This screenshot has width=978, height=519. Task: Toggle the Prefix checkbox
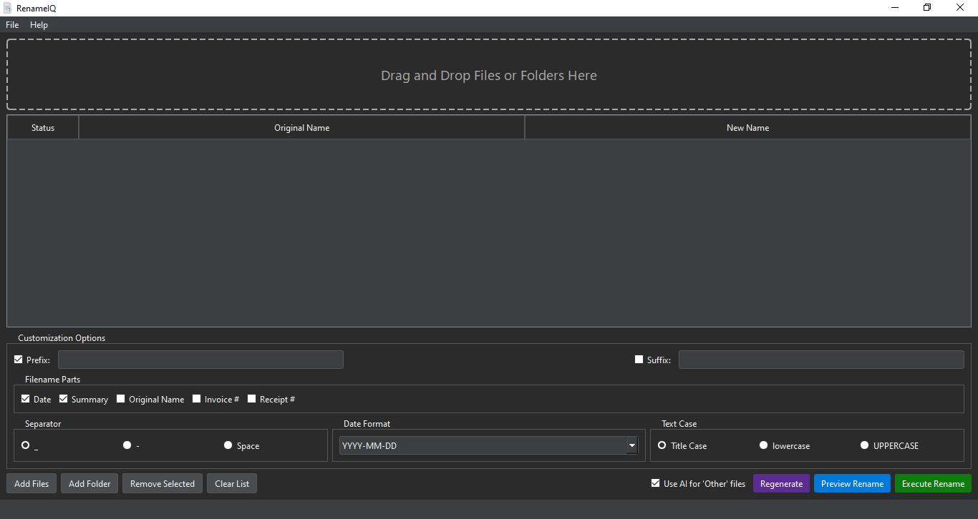tap(19, 360)
